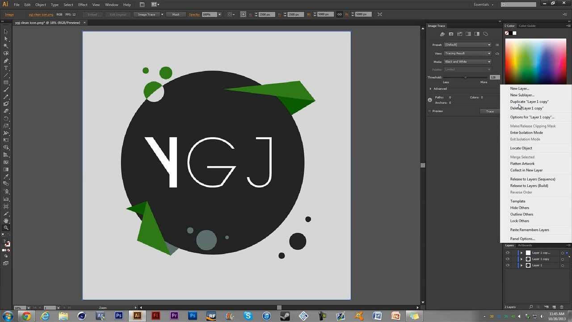Click the auto-color trace icon in Image Trace
572x322 pixels.
(442, 34)
